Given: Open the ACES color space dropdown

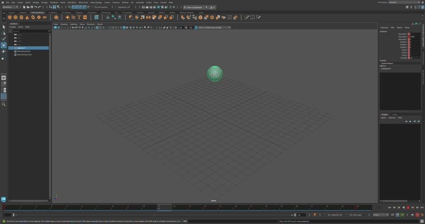Looking at the screenshot, I should (x=214, y=27).
